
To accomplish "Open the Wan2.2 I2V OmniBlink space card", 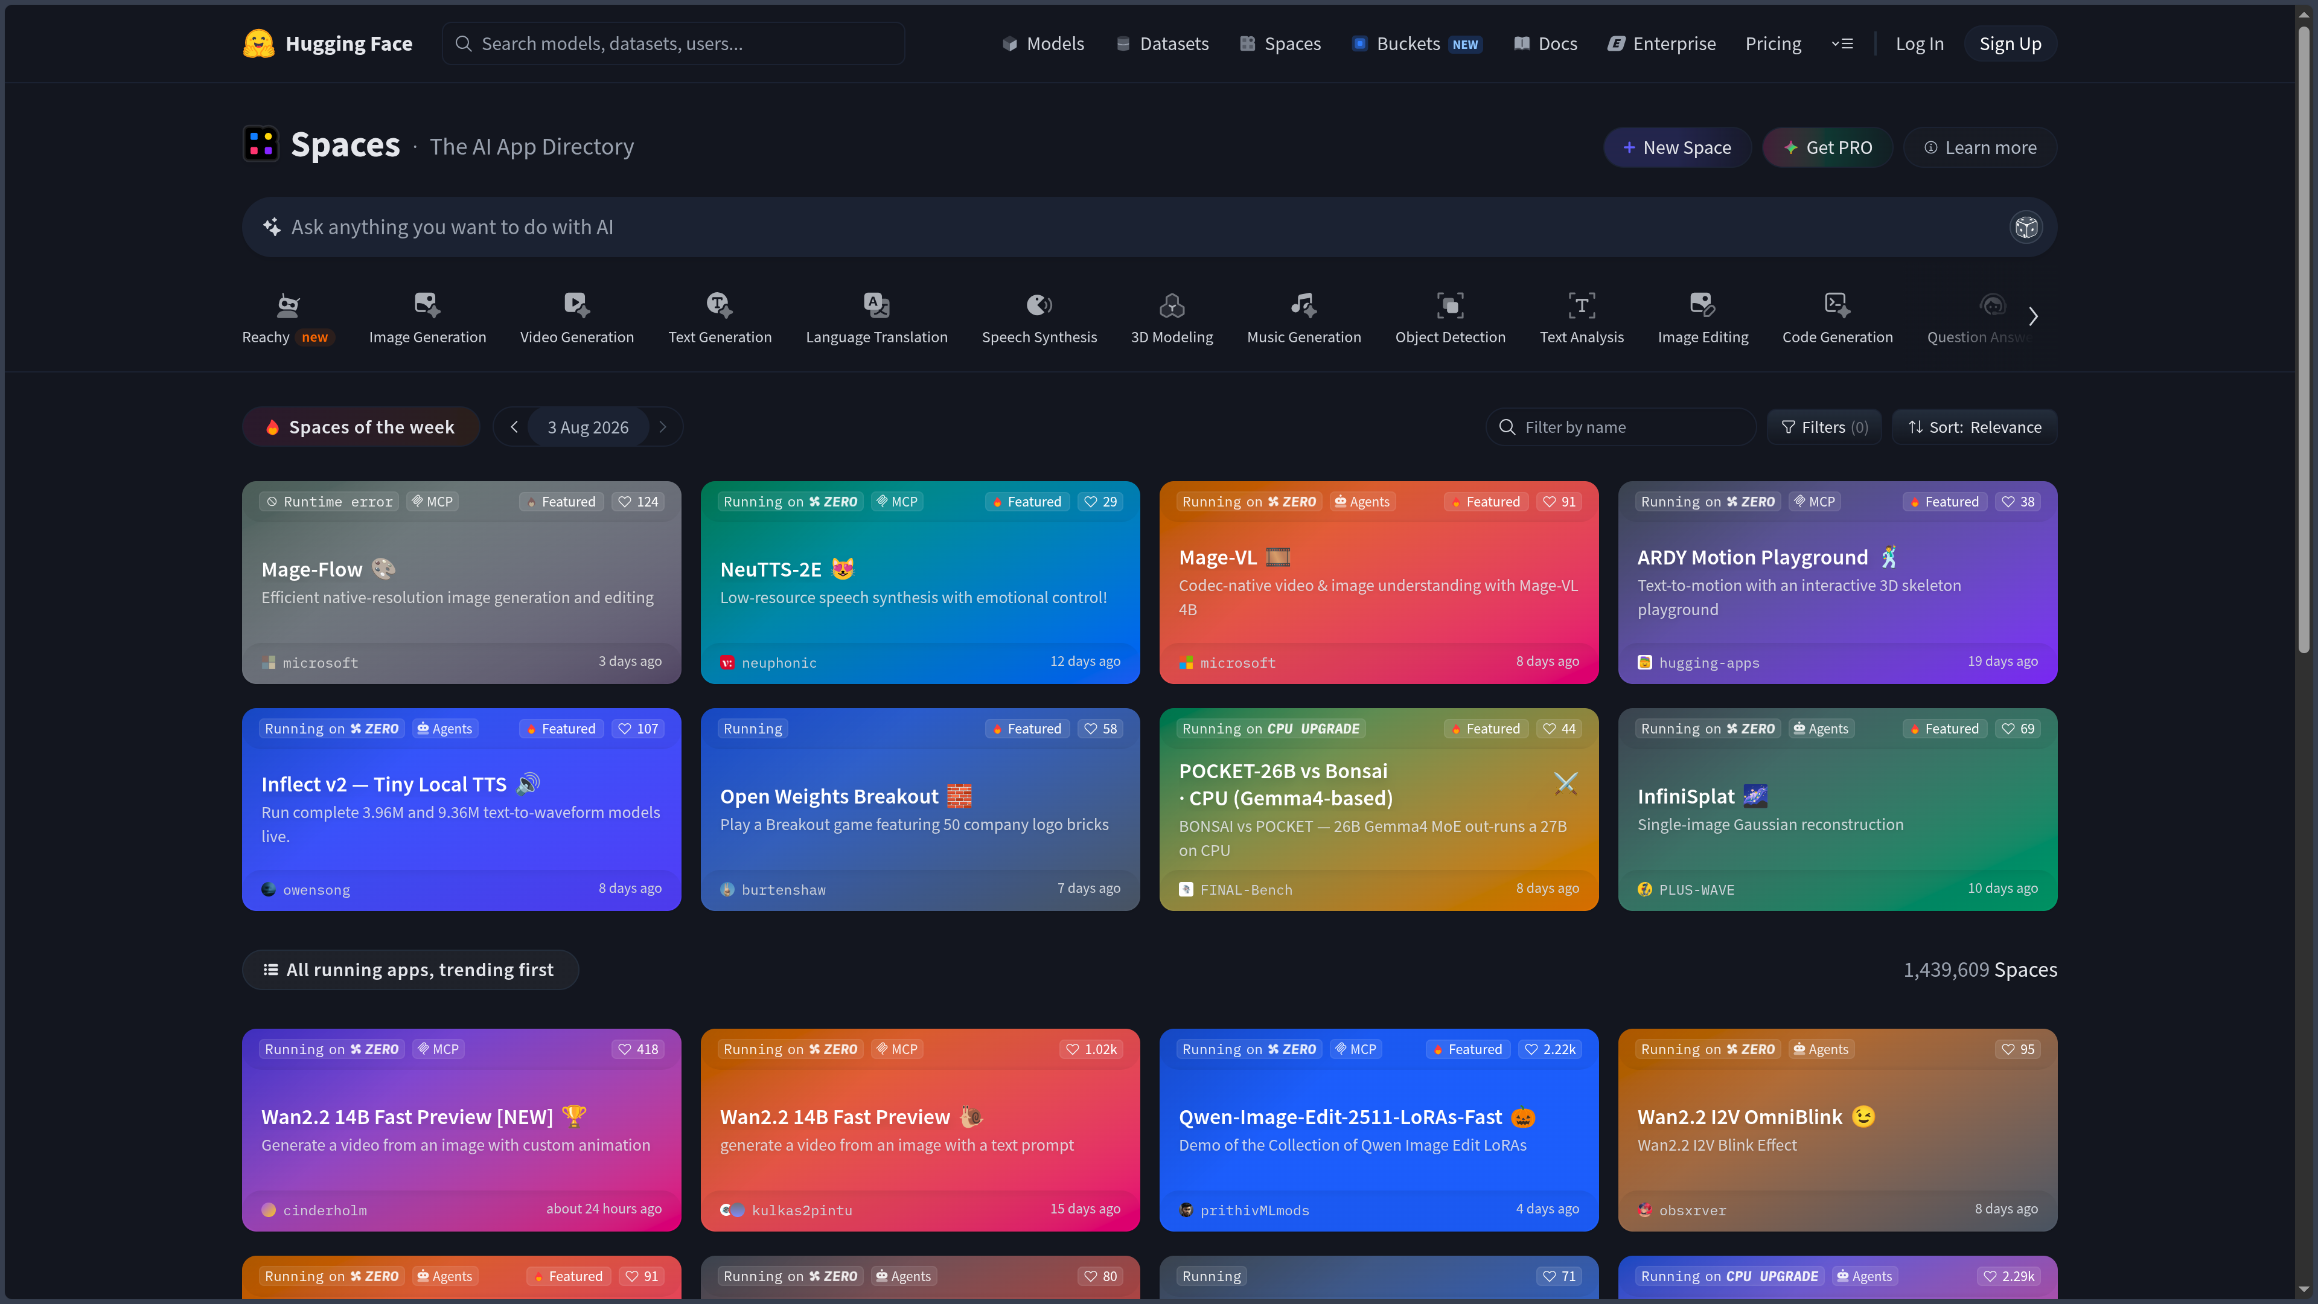I will [1837, 1130].
